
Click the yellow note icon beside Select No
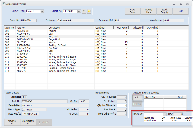[x=89, y=11]
